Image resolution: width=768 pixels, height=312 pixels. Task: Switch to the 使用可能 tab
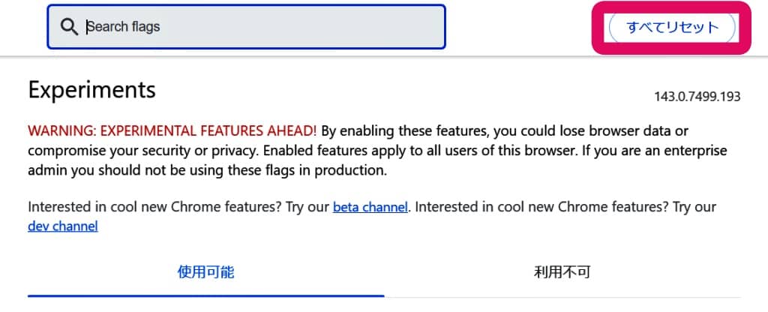point(205,271)
